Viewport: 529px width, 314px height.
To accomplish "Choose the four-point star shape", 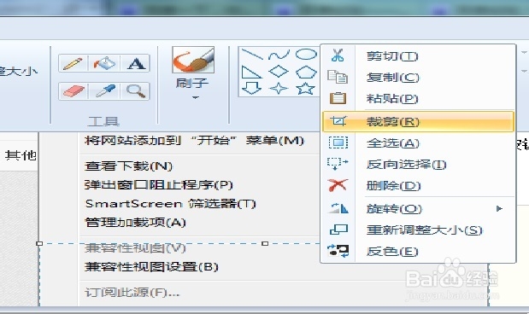I will point(279,89).
